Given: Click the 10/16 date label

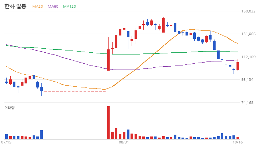Looking at the screenshot, I should point(238,142).
